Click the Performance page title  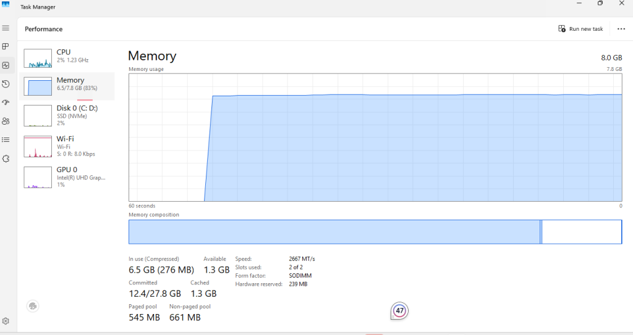[x=44, y=29]
